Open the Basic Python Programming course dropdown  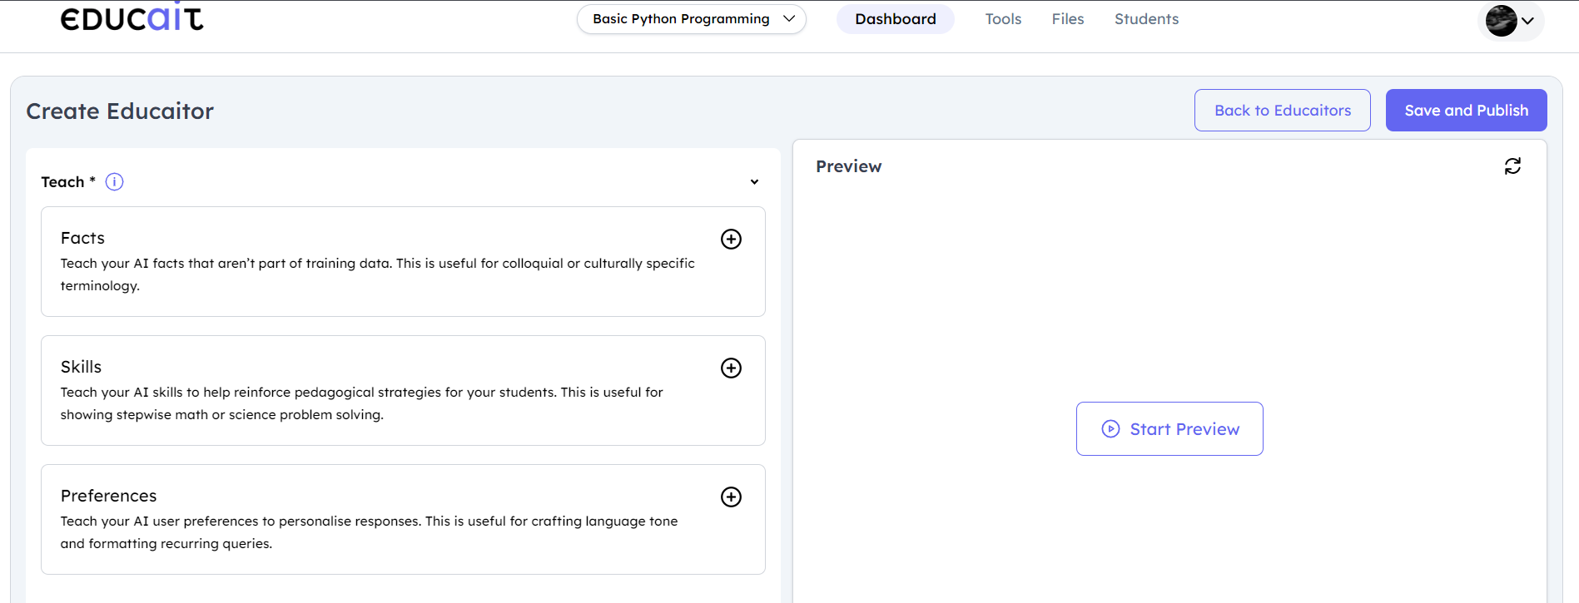point(691,19)
